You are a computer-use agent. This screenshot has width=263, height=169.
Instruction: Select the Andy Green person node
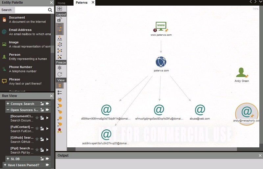pos(242,75)
